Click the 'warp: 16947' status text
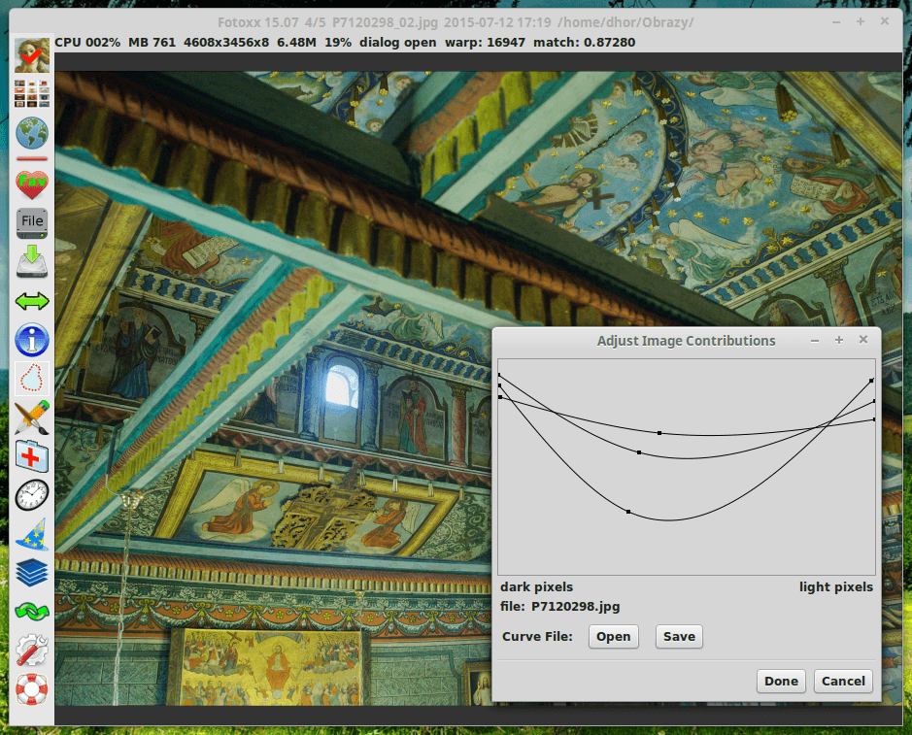Screen dimensions: 912x735 [485, 43]
